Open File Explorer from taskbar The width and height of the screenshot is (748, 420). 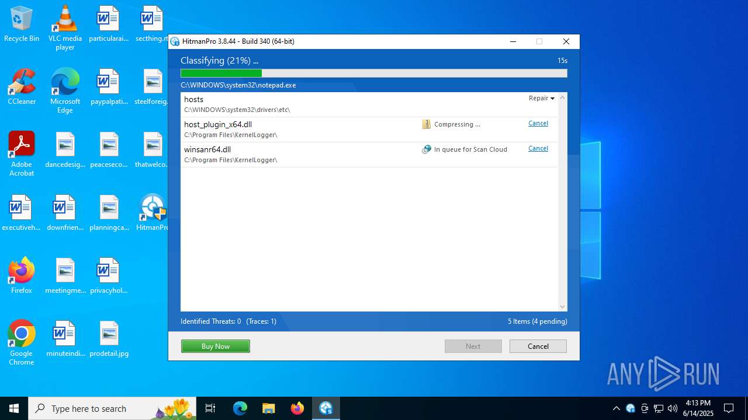(268, 408)
